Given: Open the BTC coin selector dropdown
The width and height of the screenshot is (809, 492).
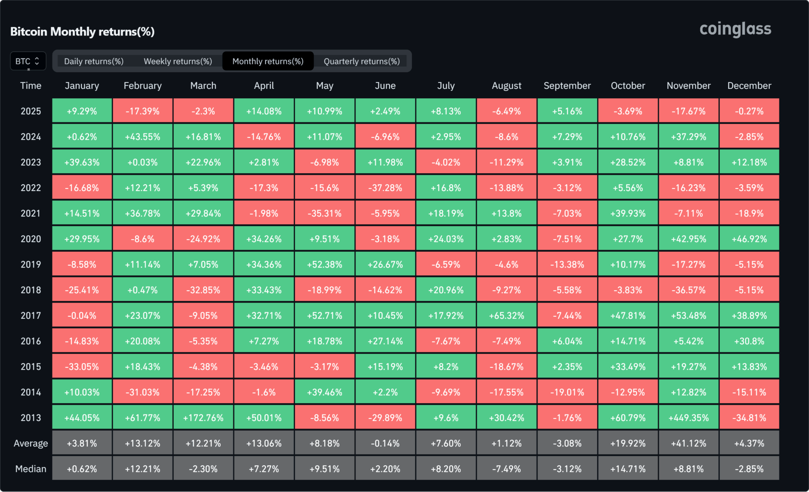Looking at the screenshot, I should click(x=28, y=61).
